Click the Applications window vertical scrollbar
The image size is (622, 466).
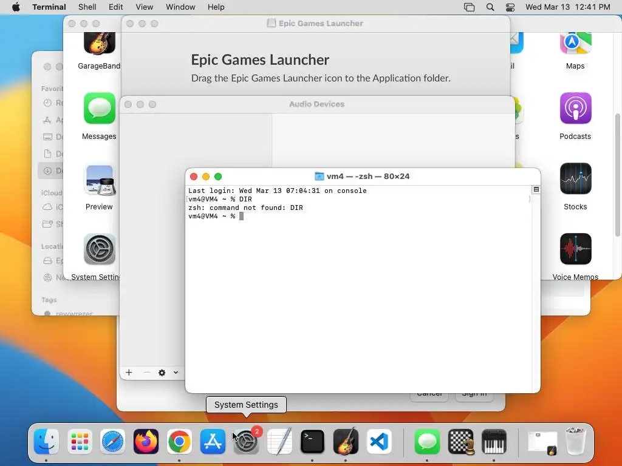pyautogui.click(x=617, y=174)
